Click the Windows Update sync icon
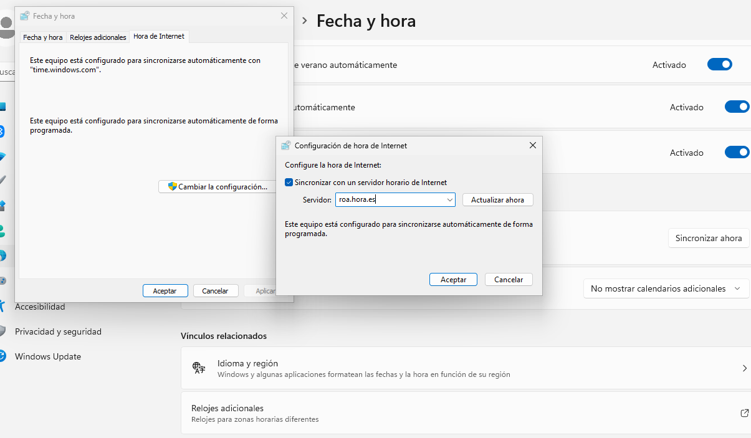Screen dimensions: 751x438 2,356
